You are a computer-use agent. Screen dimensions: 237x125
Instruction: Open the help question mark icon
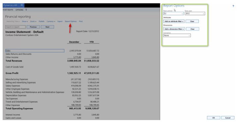(233, 6)
